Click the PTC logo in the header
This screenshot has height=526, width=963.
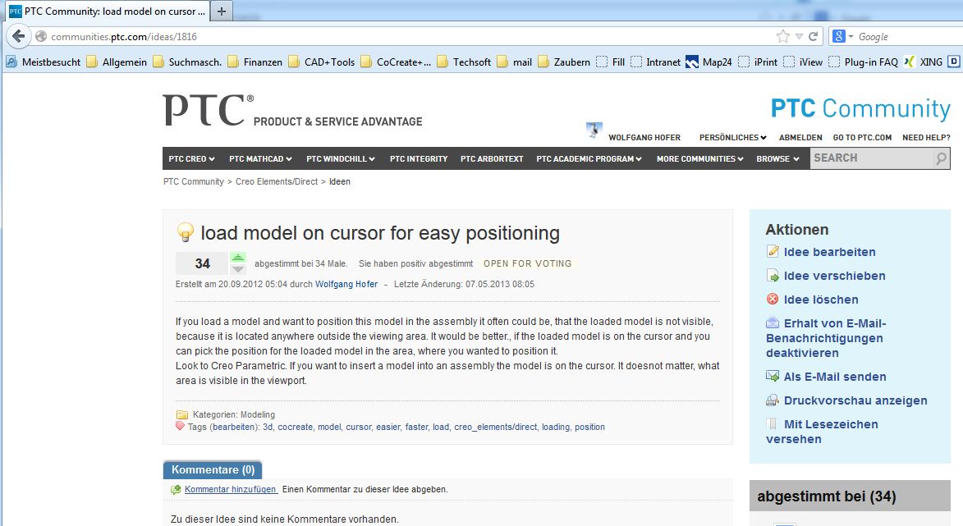[208, 110]
